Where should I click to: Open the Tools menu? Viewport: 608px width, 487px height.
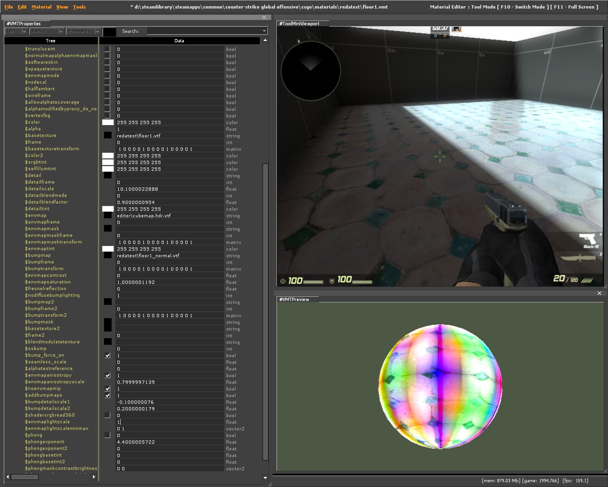pyautogui.click(x=79, y=7)
